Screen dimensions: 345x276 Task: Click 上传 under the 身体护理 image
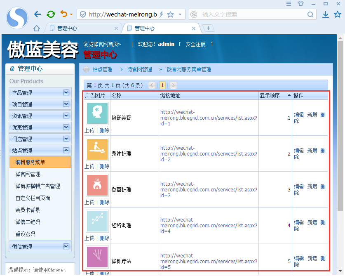coord(89,166)
